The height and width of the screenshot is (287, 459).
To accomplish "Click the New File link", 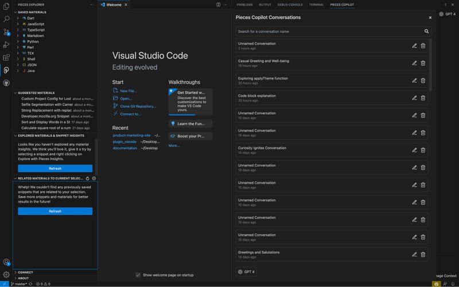I will [x=128, y=91].
